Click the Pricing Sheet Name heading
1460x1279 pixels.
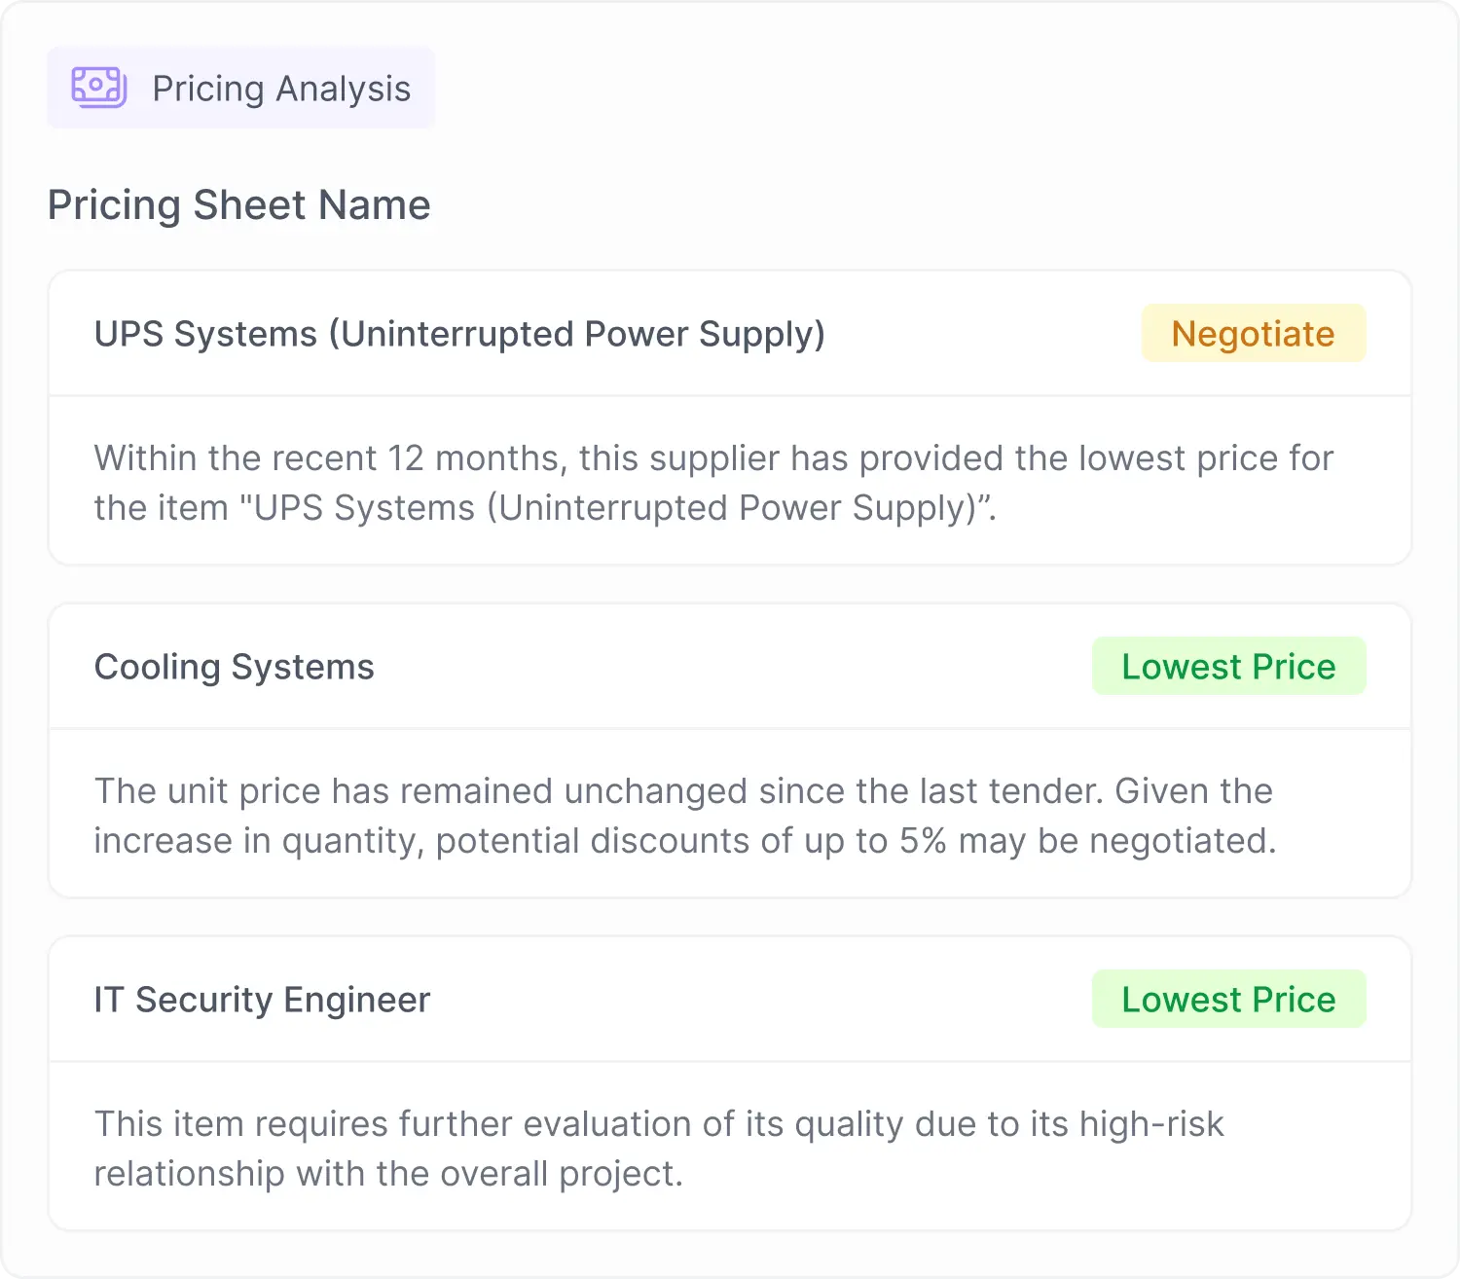tap(238, 205)
